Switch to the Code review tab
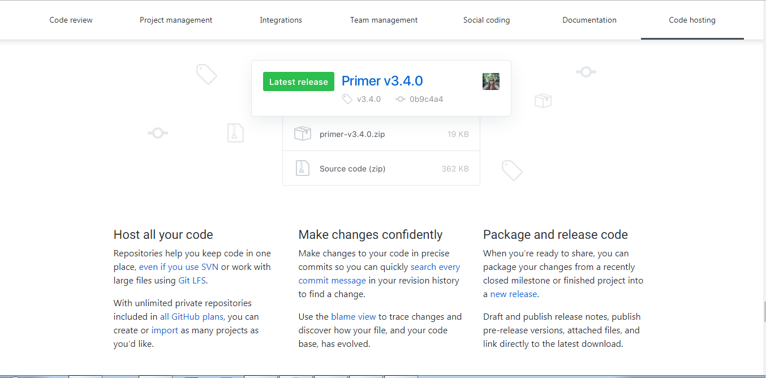This screenshot has height=378, width=766. coord(71,20)
